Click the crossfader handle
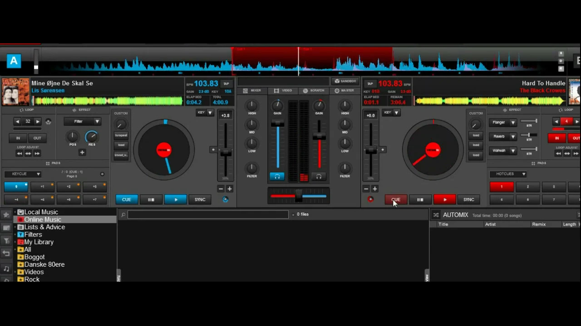 coord(299,196)
